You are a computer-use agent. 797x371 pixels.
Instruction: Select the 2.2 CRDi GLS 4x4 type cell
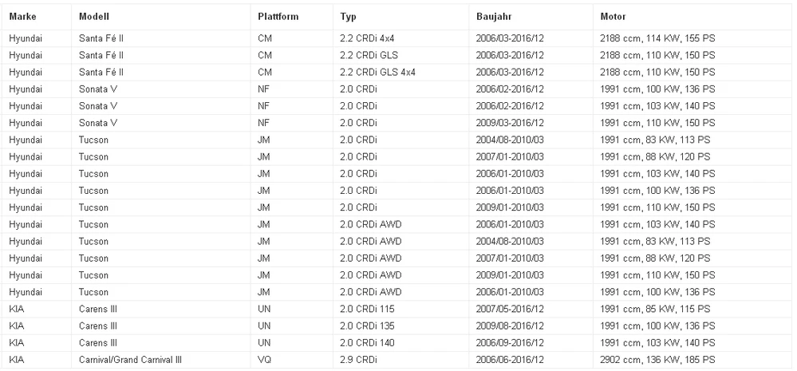click(x=377, y=72)
